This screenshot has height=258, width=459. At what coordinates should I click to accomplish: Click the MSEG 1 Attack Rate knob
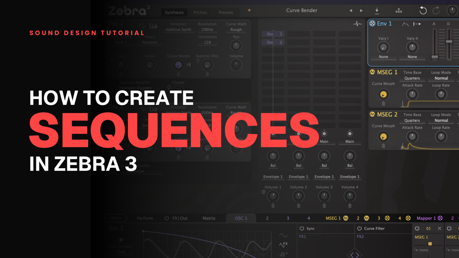pos(412,94)
